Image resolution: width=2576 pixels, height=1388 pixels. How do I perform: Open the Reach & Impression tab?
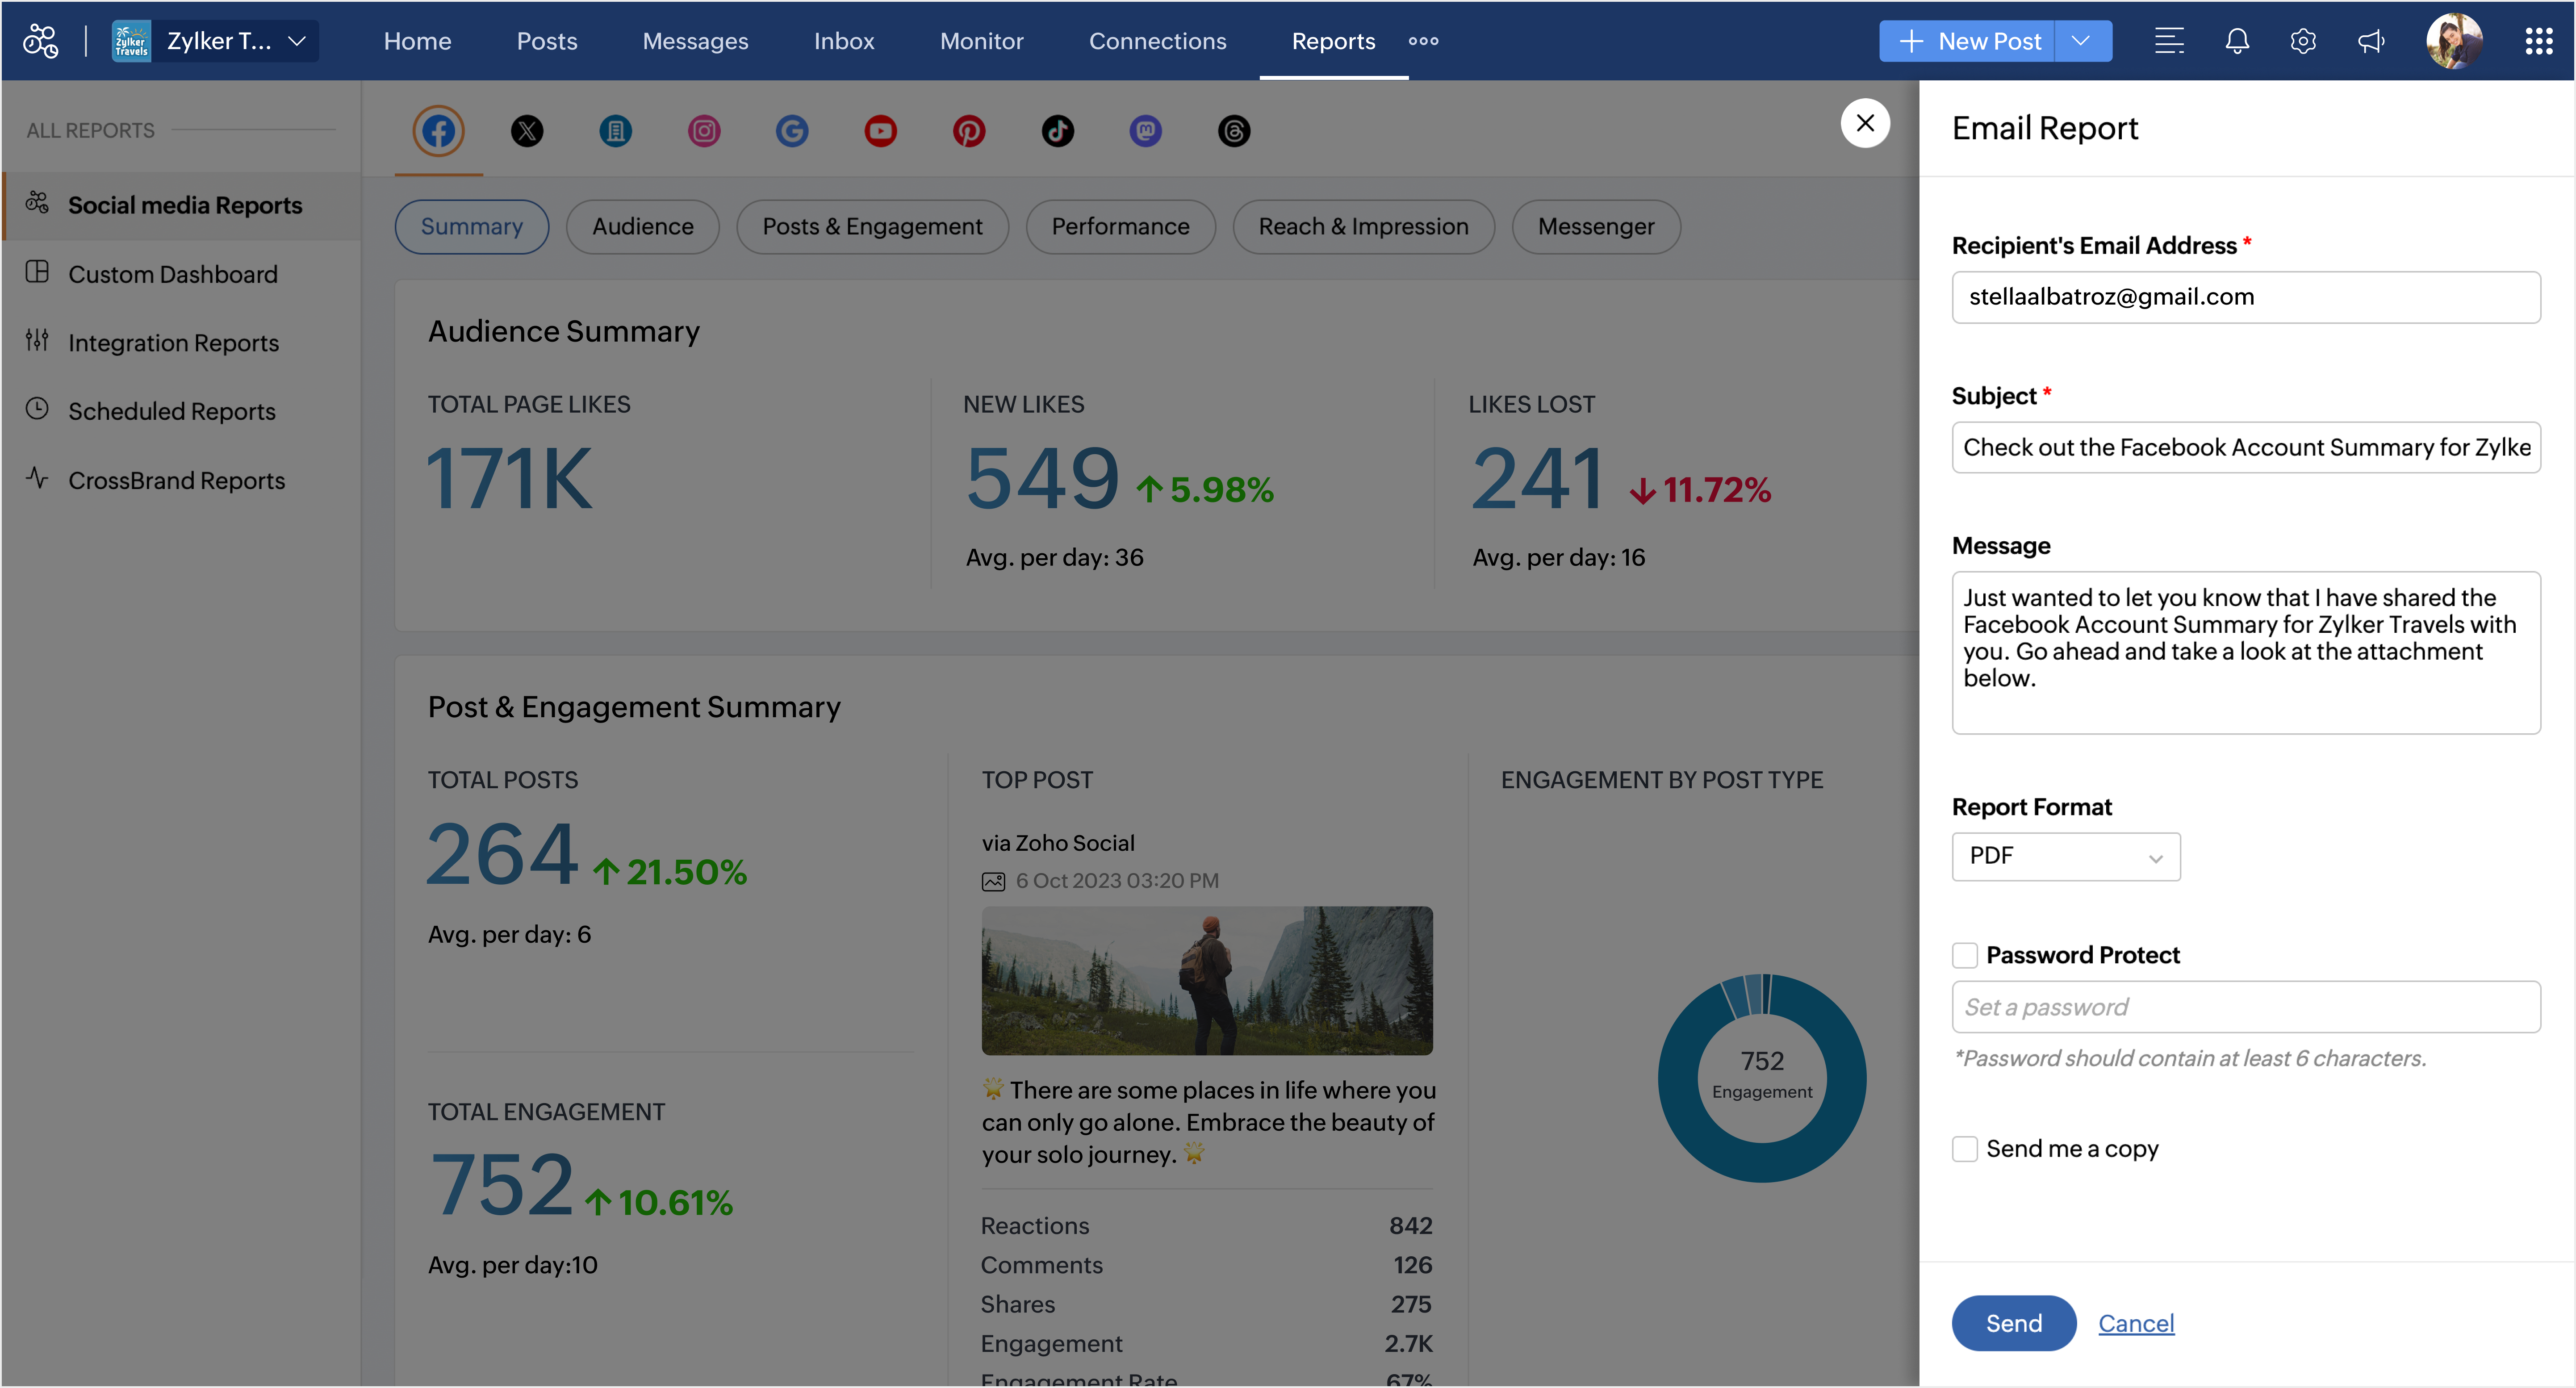[x=1362, y=227]
